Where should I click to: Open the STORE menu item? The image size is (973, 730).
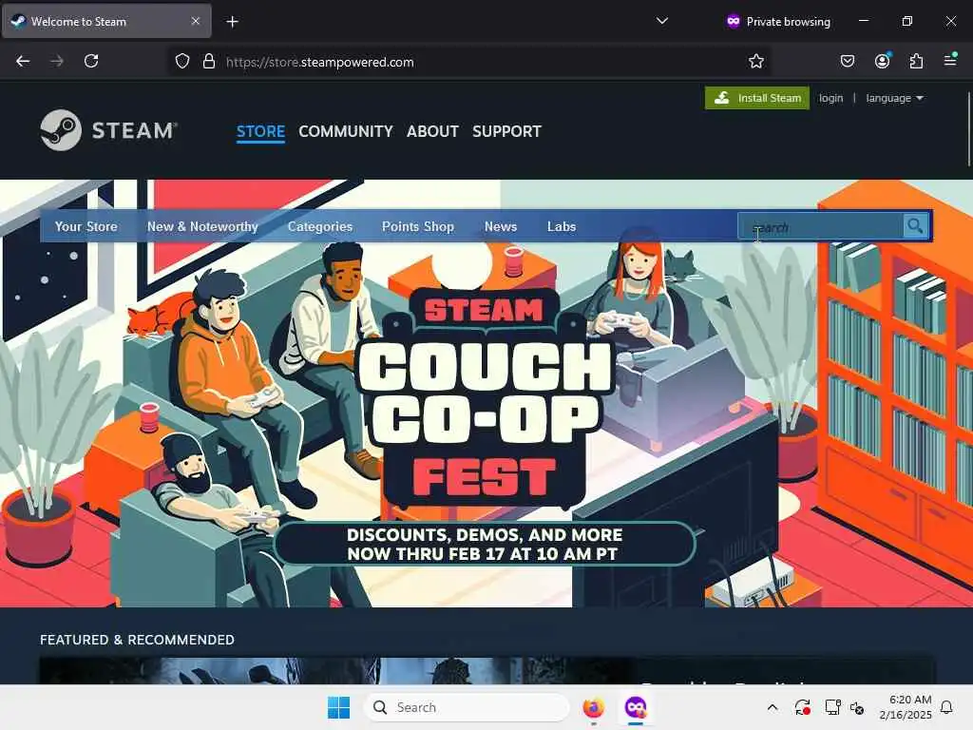[260, 131]
